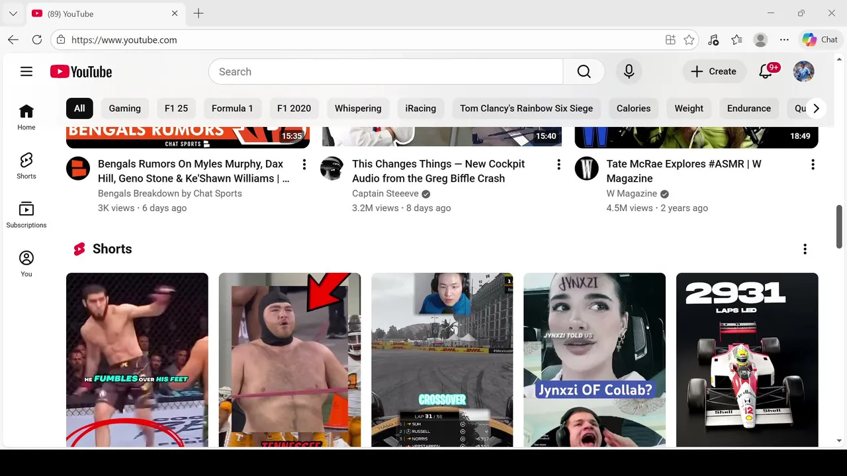The height and width of the screenshot is (476, 847).
Task: Select the iRacing filter chip
Action: click(x=421, y=108)
